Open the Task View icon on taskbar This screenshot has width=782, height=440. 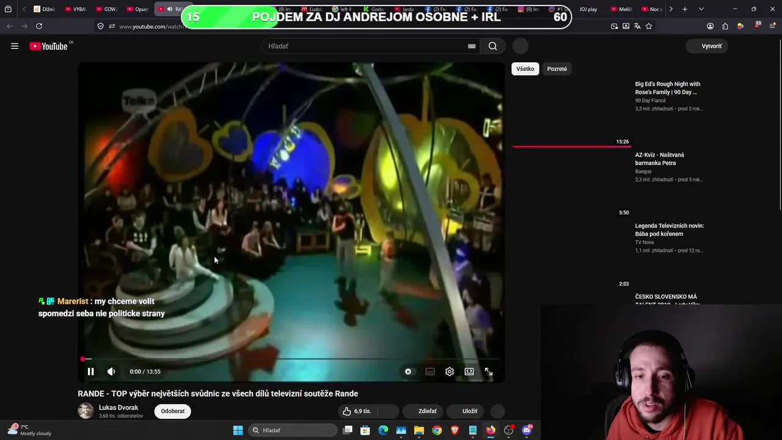pyautogui.click(x=348, y=430)
